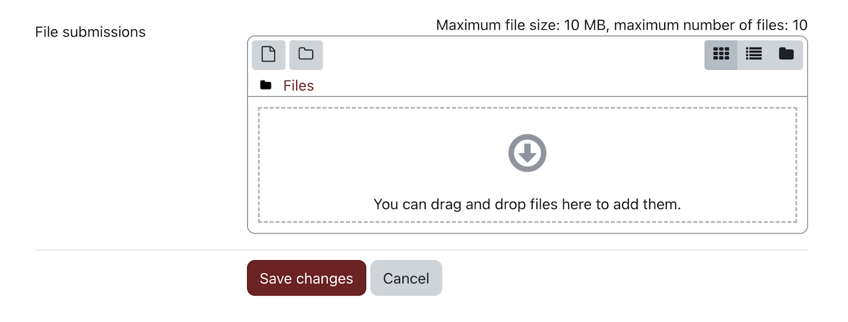Click the folder icon beside Files breadcrumb
This screenshot has height=322, width=848.
(x=267, y=84)
